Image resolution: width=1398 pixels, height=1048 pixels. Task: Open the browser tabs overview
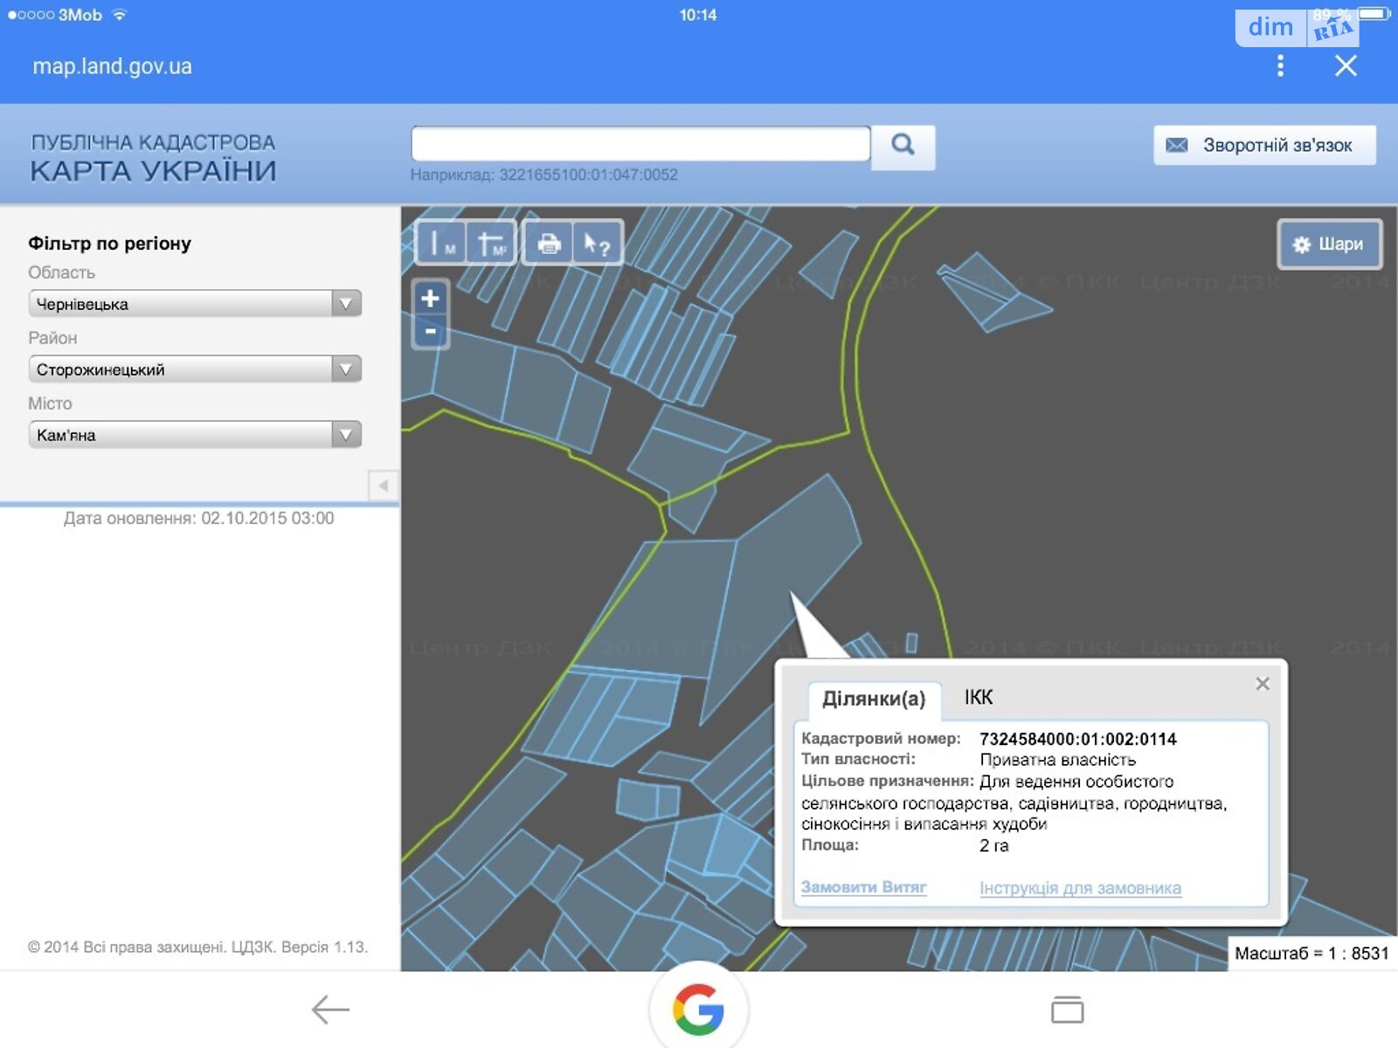1067,1010
